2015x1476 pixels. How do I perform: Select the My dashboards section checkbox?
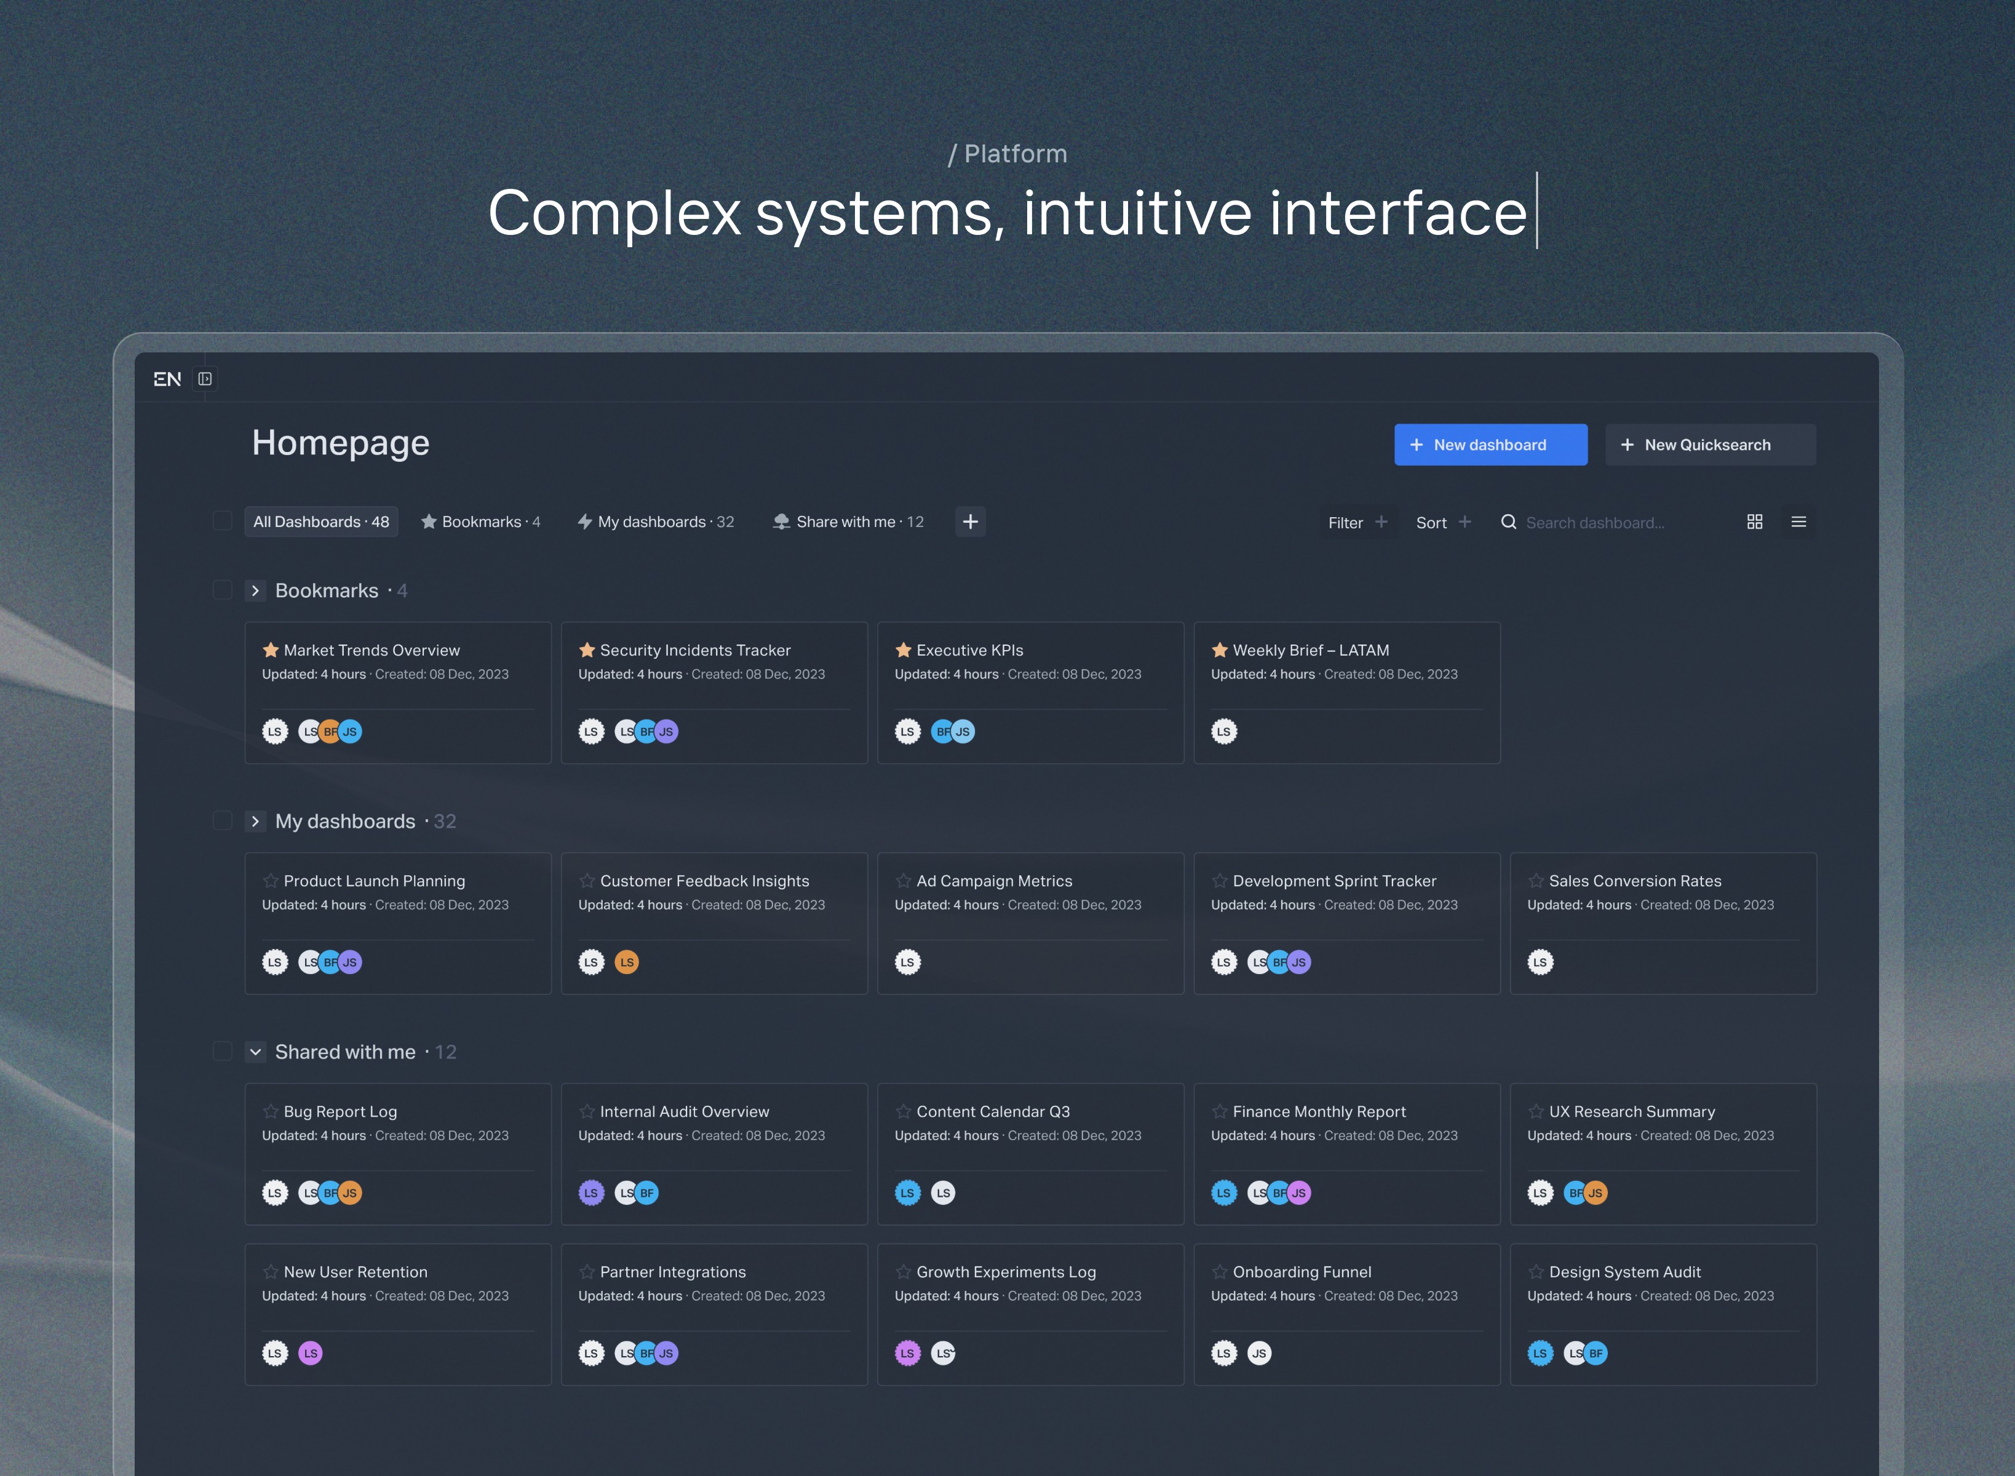point(223,821)
